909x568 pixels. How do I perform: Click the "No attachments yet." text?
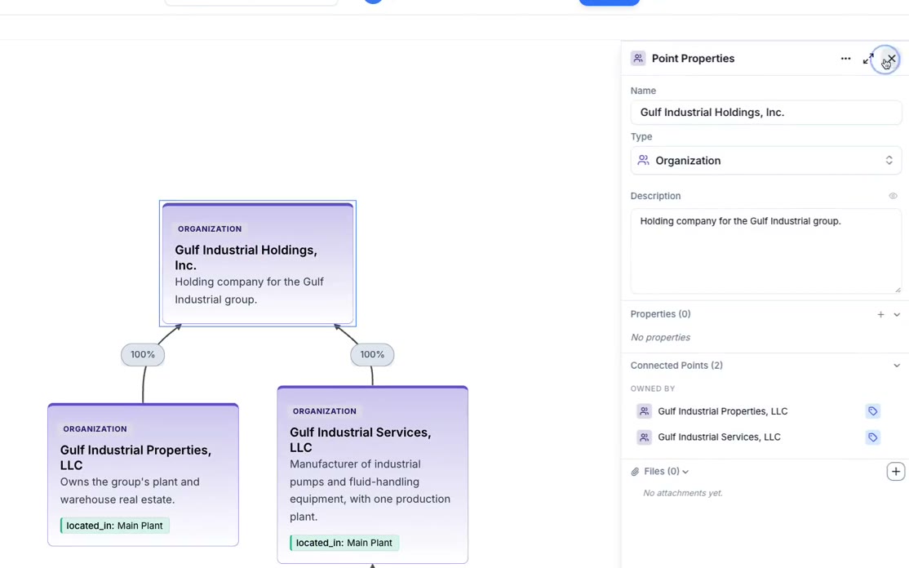[682, 493]
